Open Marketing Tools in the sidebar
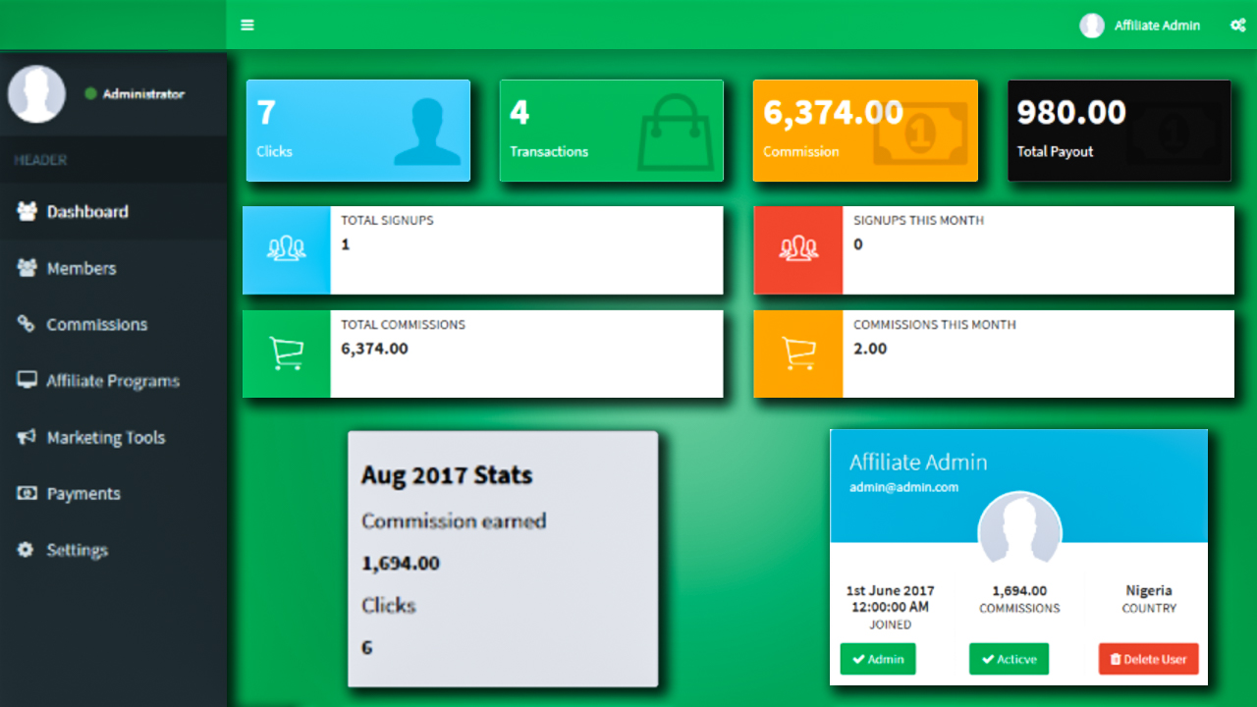 coord(105,438)
